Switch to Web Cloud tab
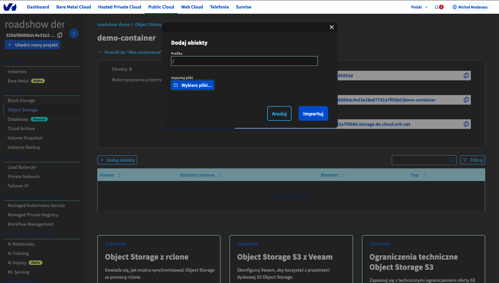The width and height of the screenshot is (499, 283). 192,7
